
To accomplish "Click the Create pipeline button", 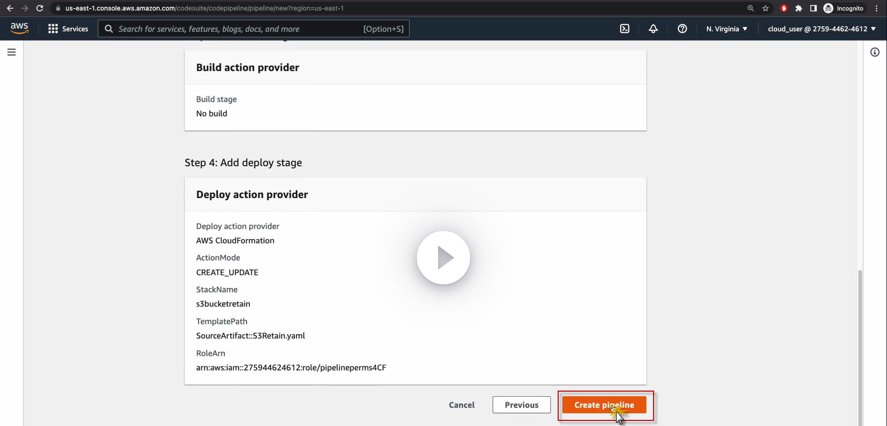I will [x=604, y=405].
